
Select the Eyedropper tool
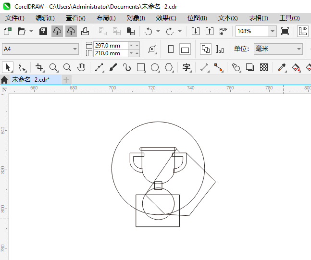point(283,67)
